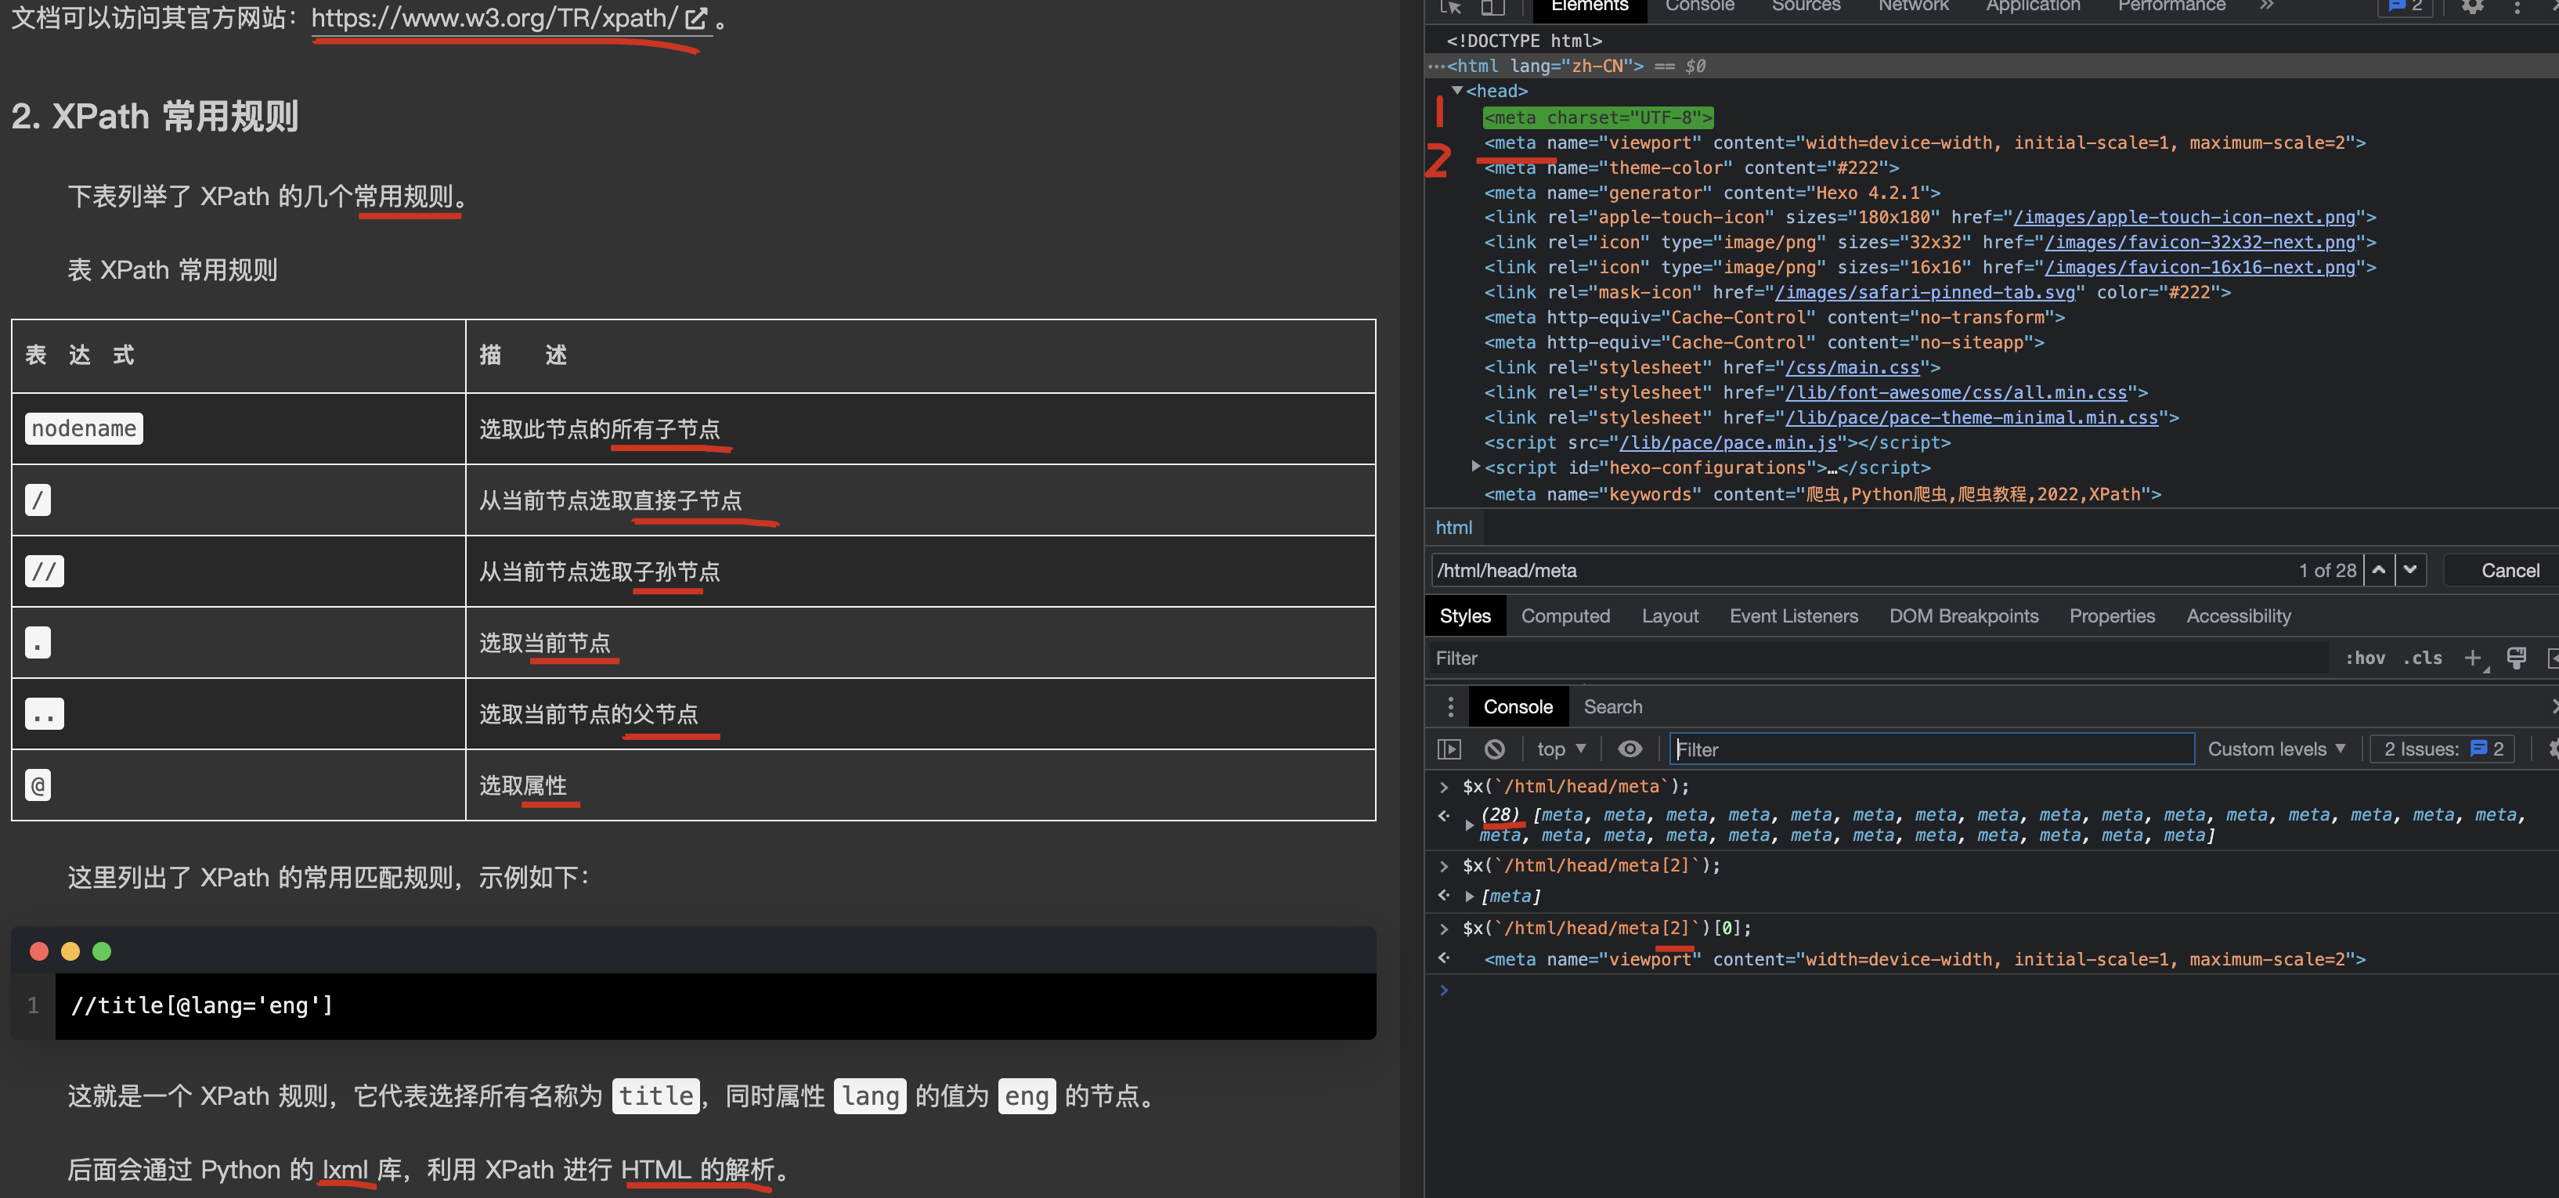The width and height of the screenshot is (2559, 1198).
Task: Collapse the head element node
Action: click(x=1456, y=90)
